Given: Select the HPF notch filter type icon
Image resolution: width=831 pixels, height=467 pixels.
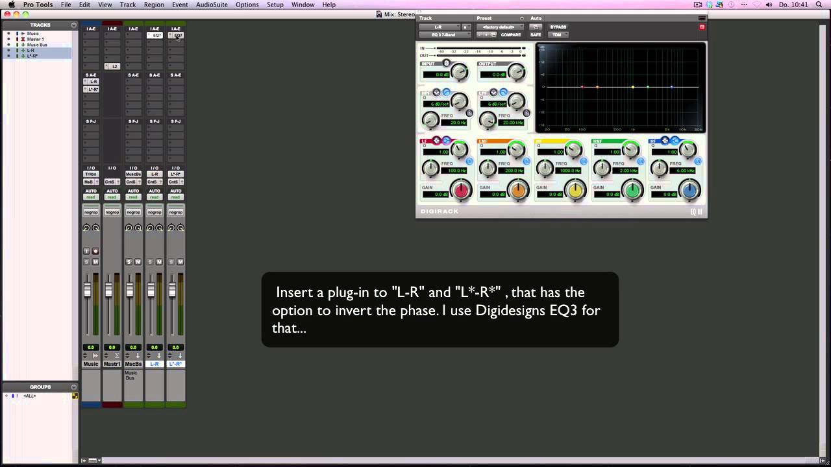Looking at the screenshot, I should (x=436, y=92).
